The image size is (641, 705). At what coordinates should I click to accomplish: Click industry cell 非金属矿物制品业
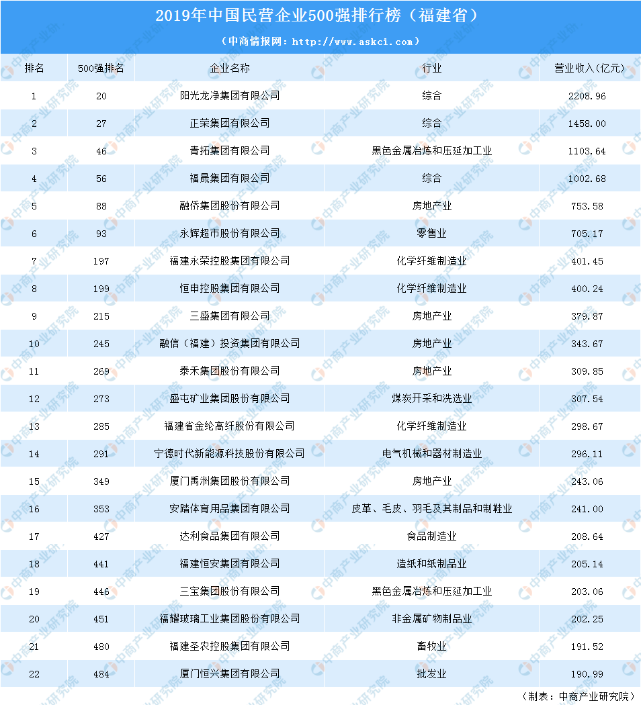(432, 618)
